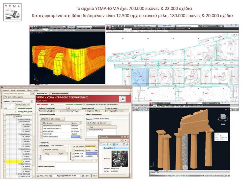Click link icon in image viewer toolbar
The width and height of the screenshot is (242, 181).
127,144
